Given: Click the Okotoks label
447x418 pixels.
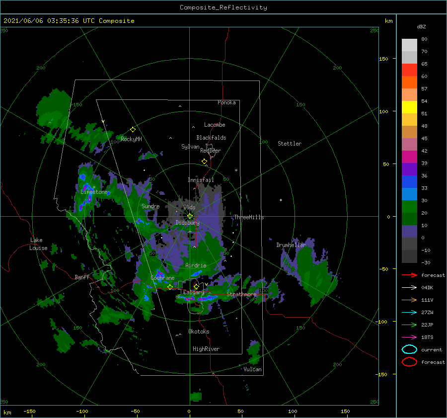Looking at the screenshot, I should (199, 332).
